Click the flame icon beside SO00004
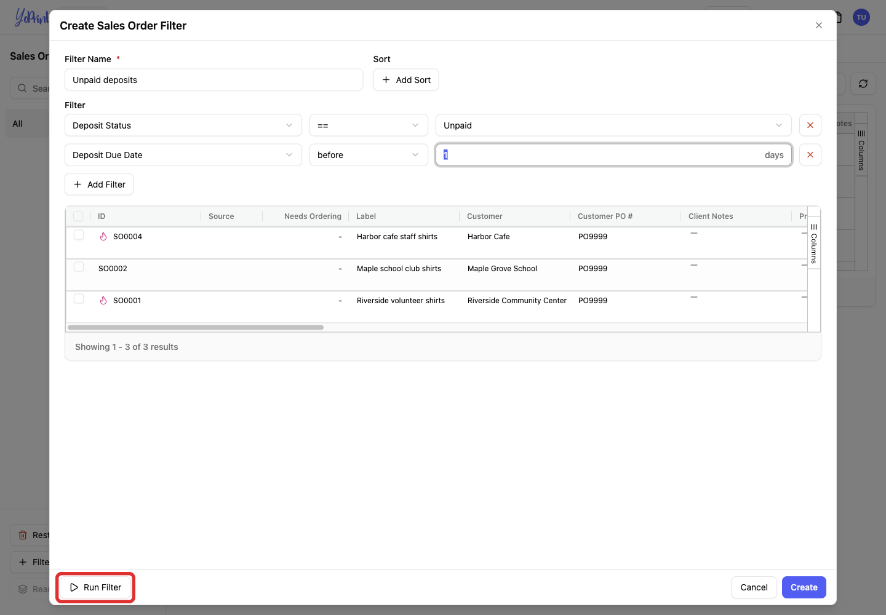The width and height of the screenshot is (886, 615). click(103, 236)
